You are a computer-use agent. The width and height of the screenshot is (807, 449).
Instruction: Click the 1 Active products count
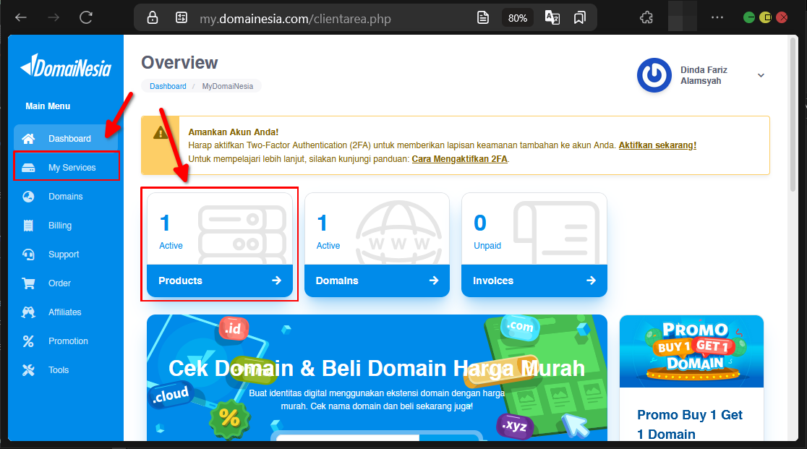pyautogui.click(x=171, y=231)
